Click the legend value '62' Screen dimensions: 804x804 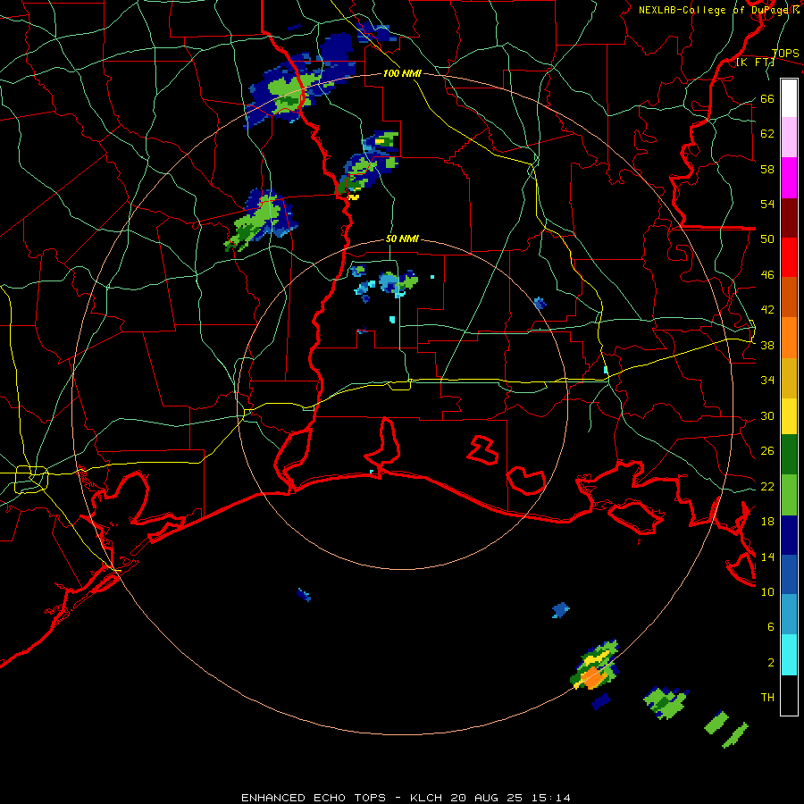pos(767,133)
